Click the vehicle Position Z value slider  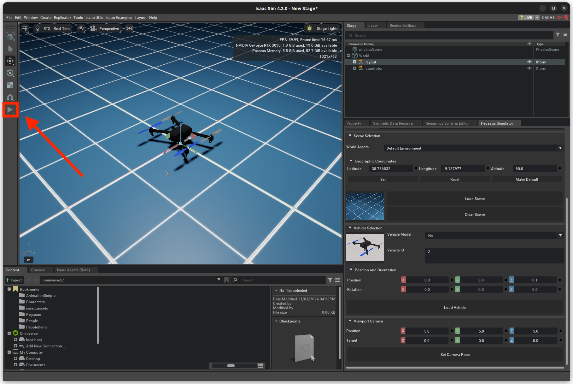(535, 280)
